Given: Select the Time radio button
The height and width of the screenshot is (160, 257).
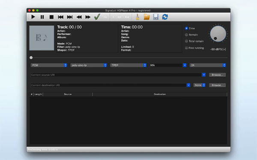Looking at the screenshot, I should point(186,28).
